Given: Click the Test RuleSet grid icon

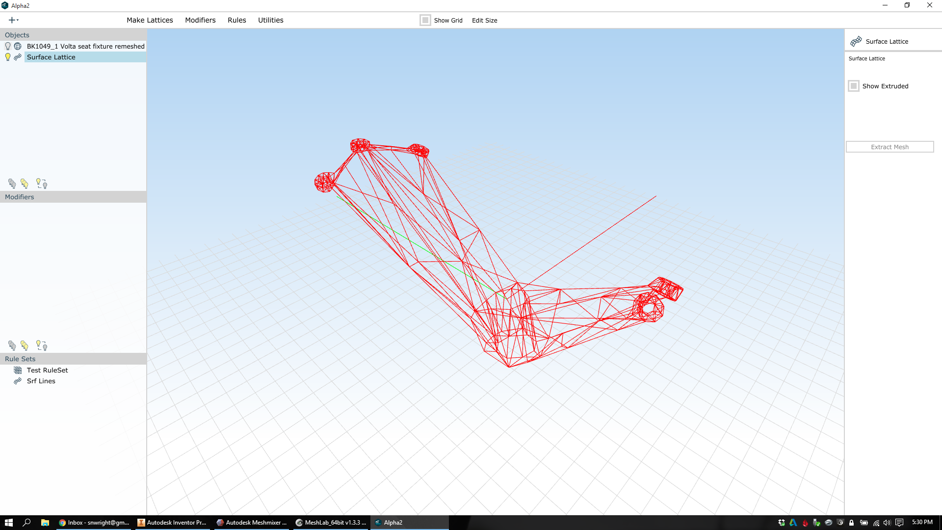Looking at the screenshot, I should tap(18, 370).
